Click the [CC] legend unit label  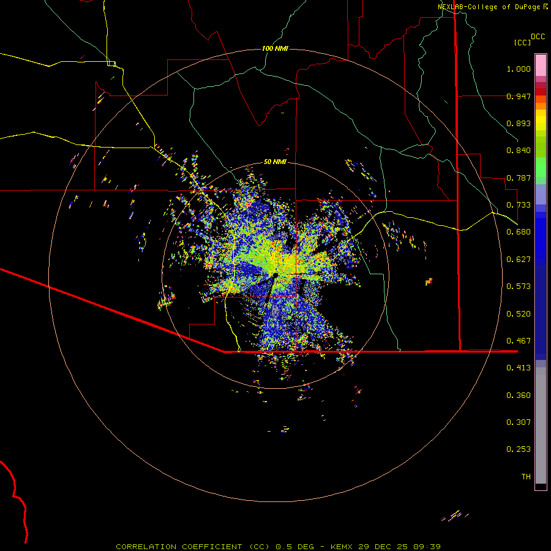[522, 42]
